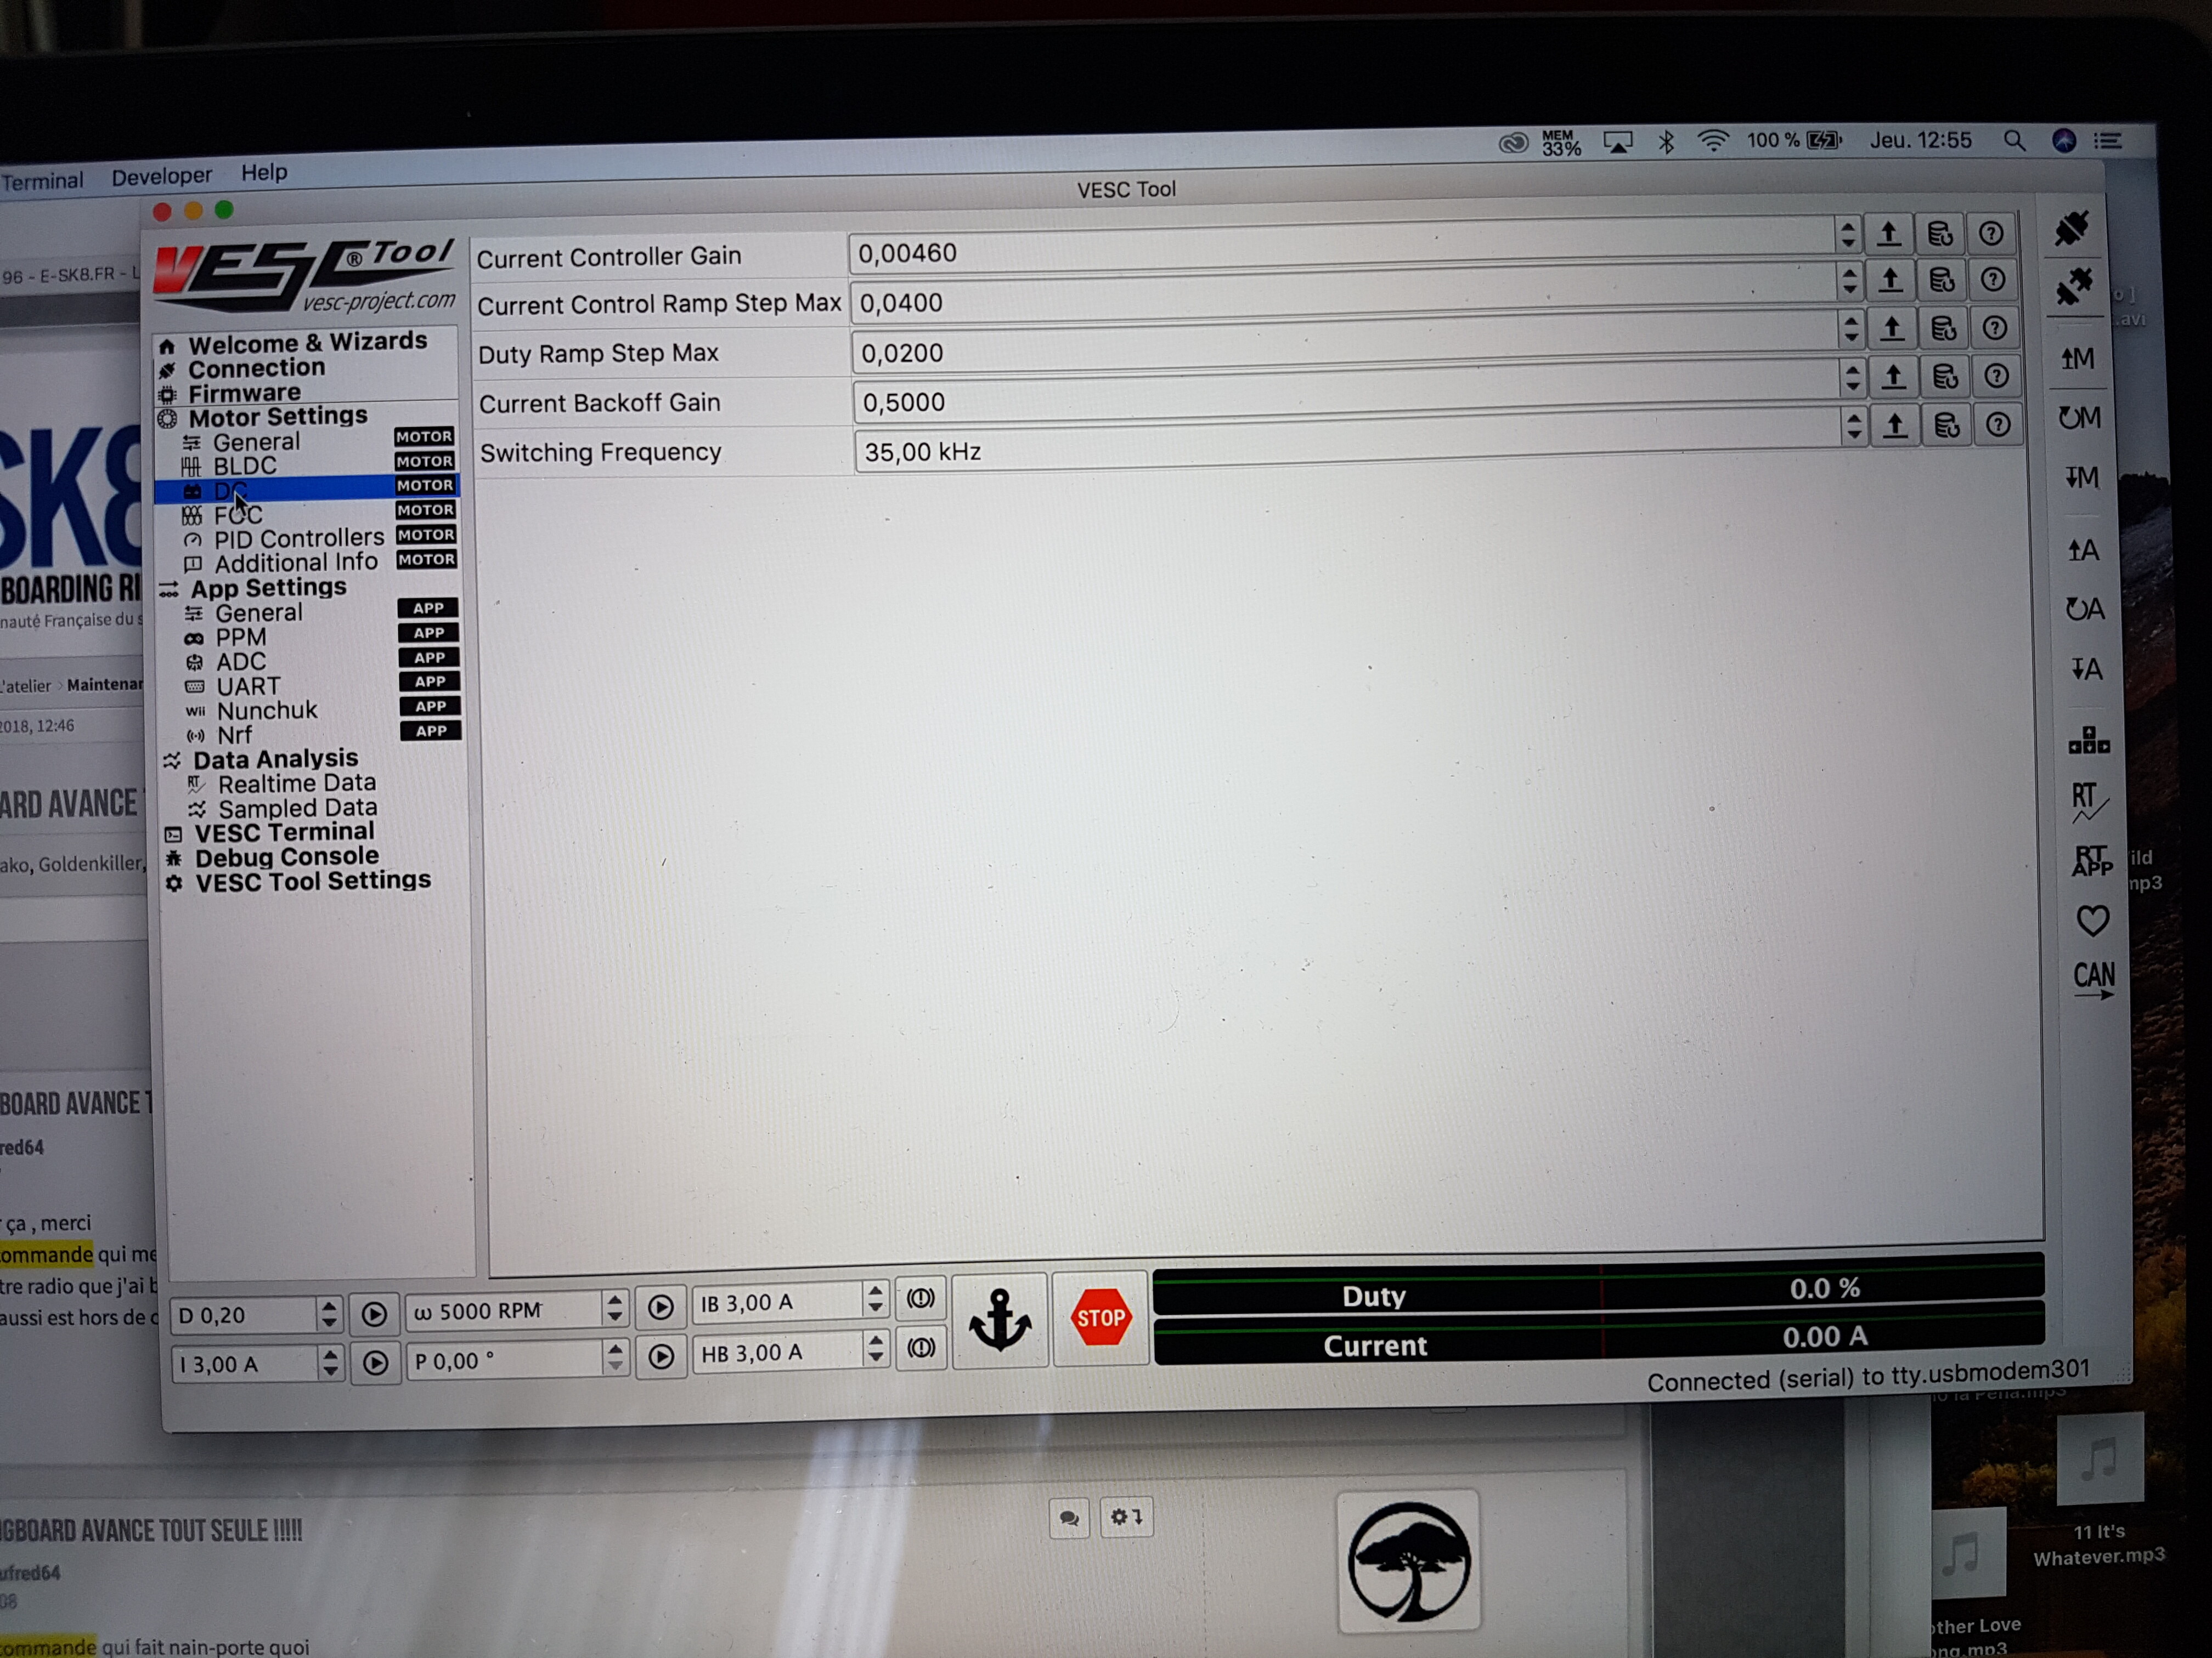Open VESC Tool Settings page
The width and height of the screenshot is (2212, 1658).
pyautogui.click(x=312, y=882)
